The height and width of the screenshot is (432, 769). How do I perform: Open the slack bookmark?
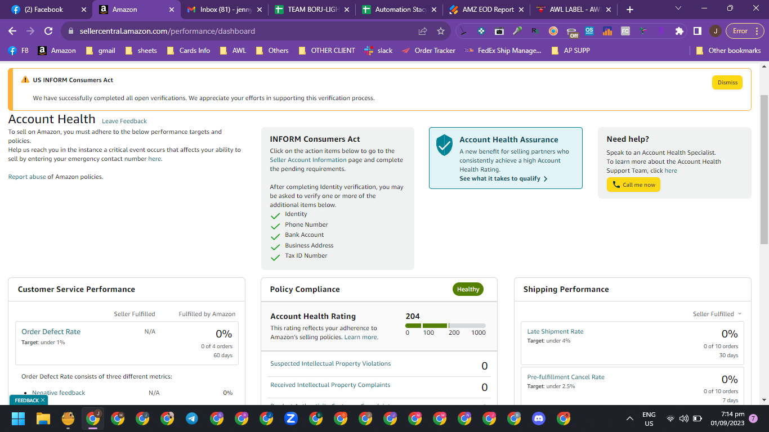point(379,50)
